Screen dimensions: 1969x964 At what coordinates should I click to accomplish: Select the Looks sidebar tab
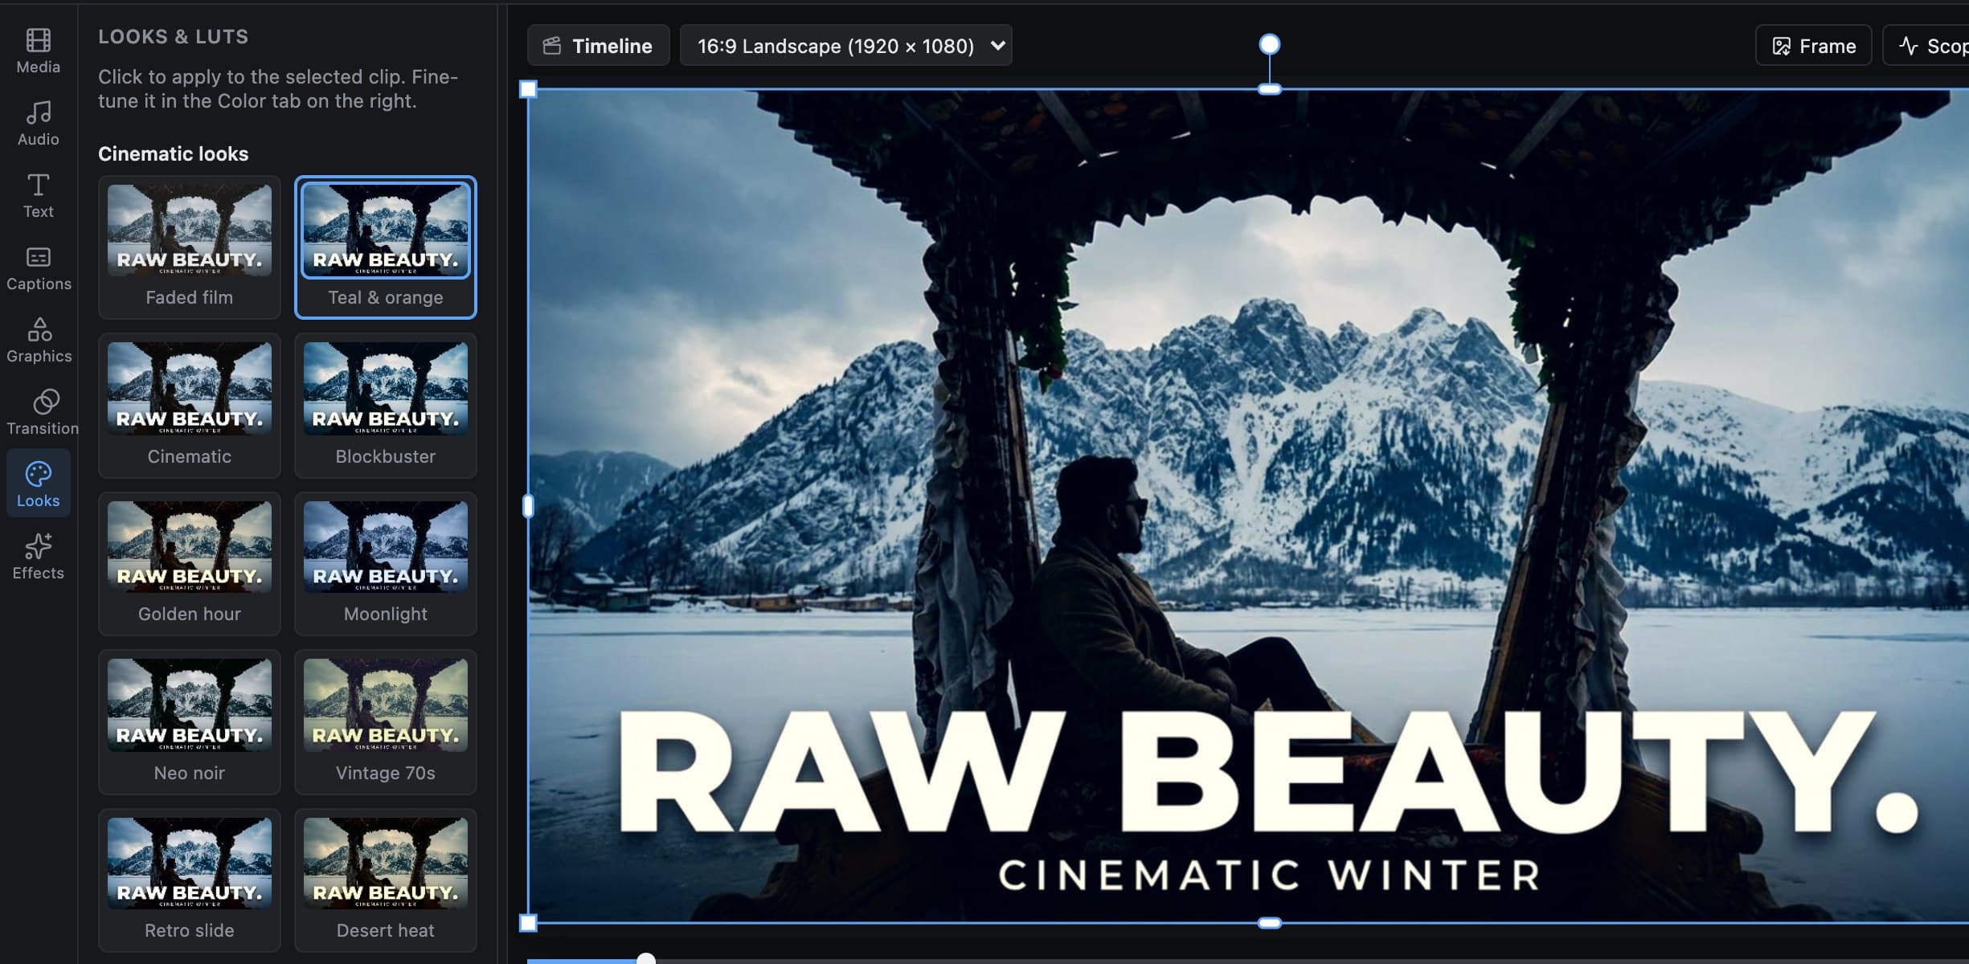(38, 483)
